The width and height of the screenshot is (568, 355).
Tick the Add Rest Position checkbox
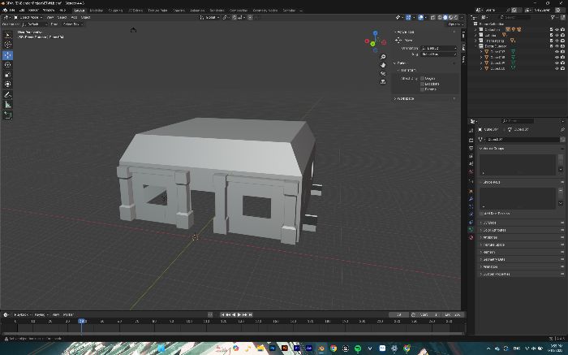[x=482, y=213]
